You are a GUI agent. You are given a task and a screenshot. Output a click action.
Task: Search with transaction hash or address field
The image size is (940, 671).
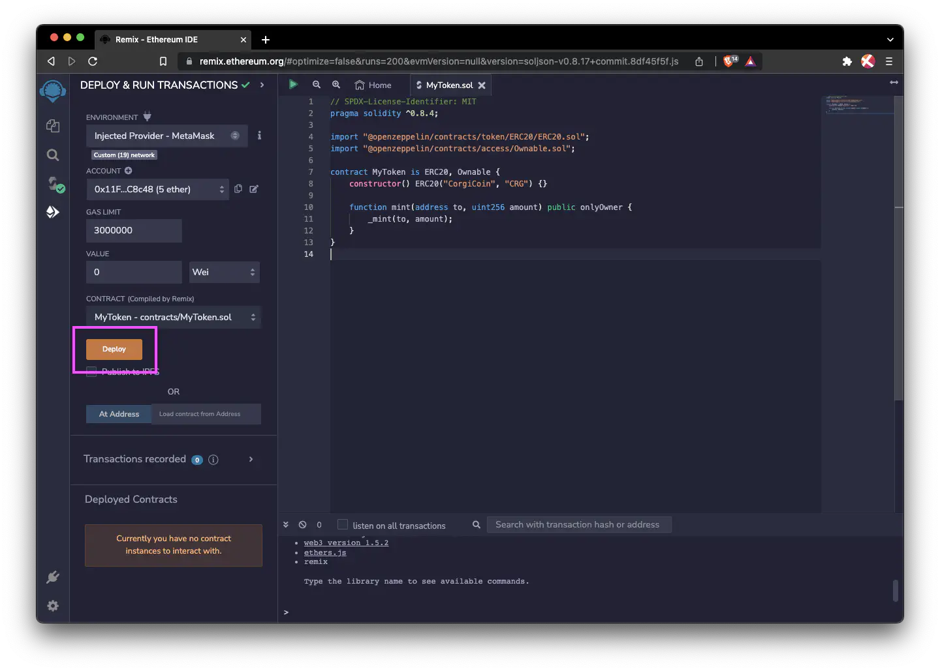pyautogui.click(x=579, y=524)
